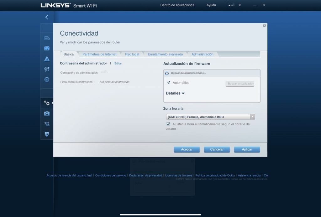Toggle the Automático firmware update checkbox
This screenshot has width=321, height=217.
tap(168, 83)
